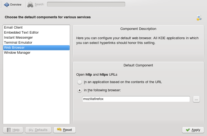The width and height of the screenshot is (207, 136).
Task: Click the Reset button's undo arrow icon
Action: point(59,130)
